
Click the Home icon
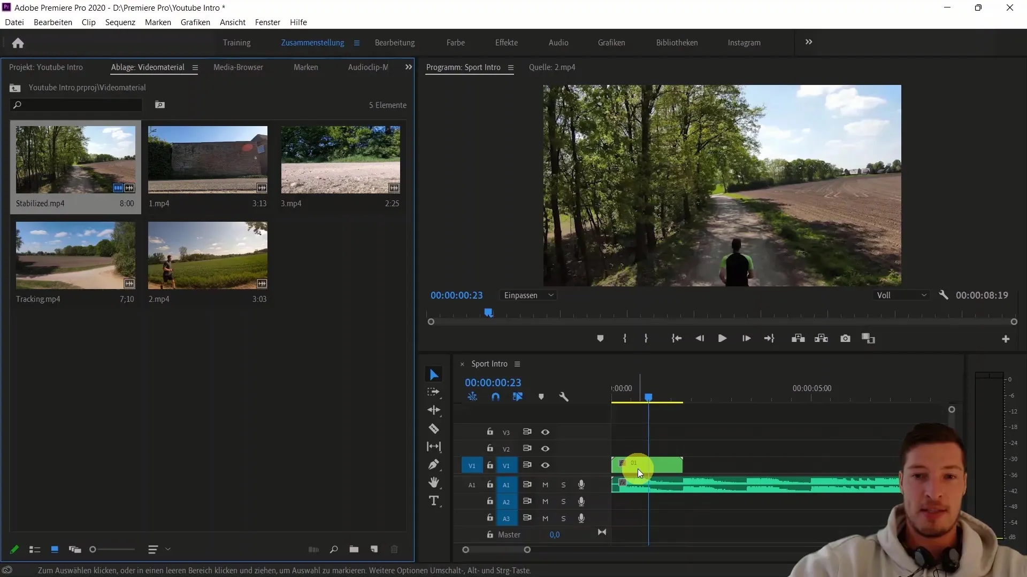coord(18,43)
